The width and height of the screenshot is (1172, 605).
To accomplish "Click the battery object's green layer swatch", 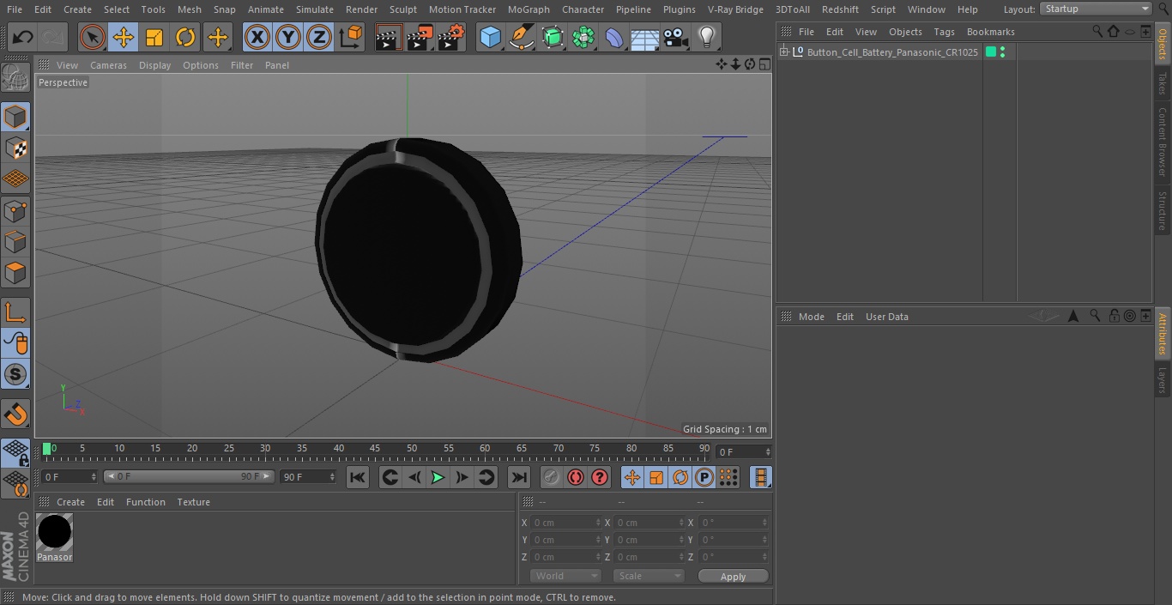I will click(991, 52).
